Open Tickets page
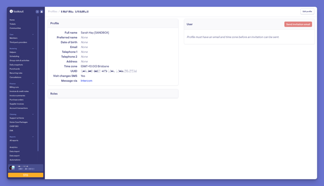Viewport: 324px width, 186px height. [x=13, y=24]
